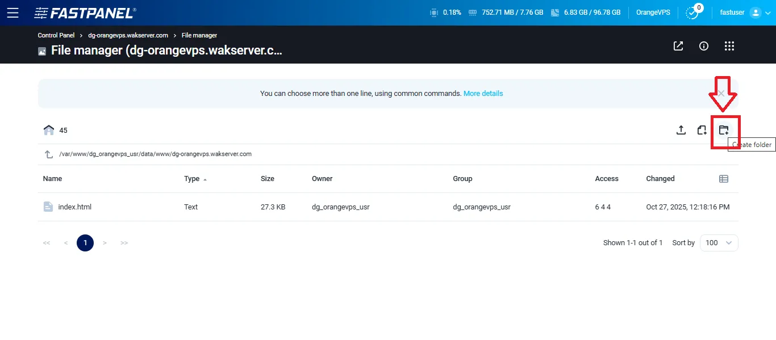
Task: Show the info circle icon details
Action: [x=704, y=46]
